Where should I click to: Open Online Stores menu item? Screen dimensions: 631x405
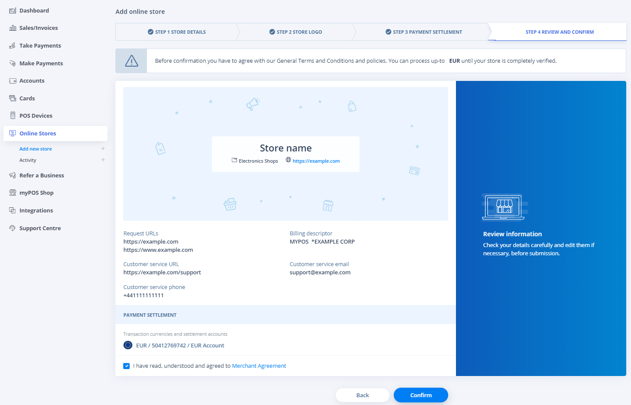point(55,133)
